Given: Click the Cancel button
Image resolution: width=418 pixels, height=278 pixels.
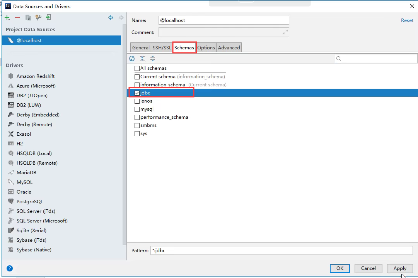Looking at the screenshot, I should [x=369, y=268].
